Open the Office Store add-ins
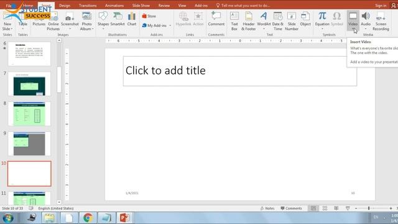 pyautogui.click(x=149, y=16)
